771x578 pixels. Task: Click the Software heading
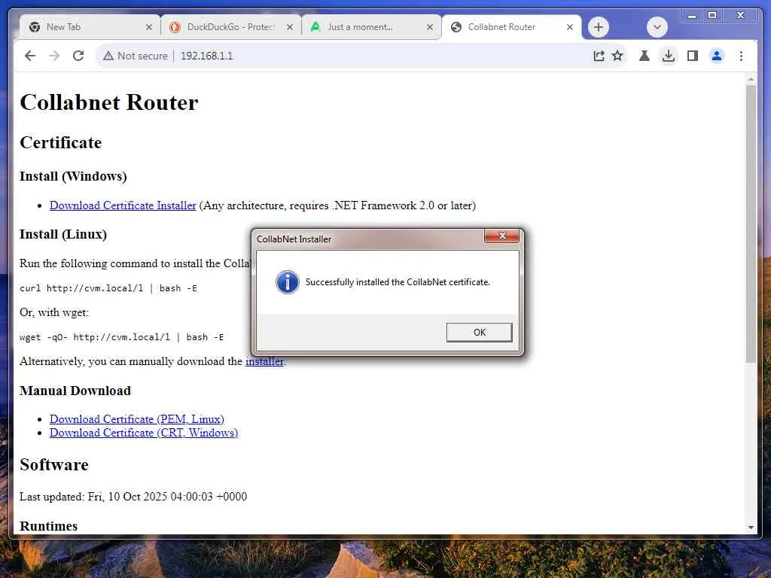coord(54,465)
